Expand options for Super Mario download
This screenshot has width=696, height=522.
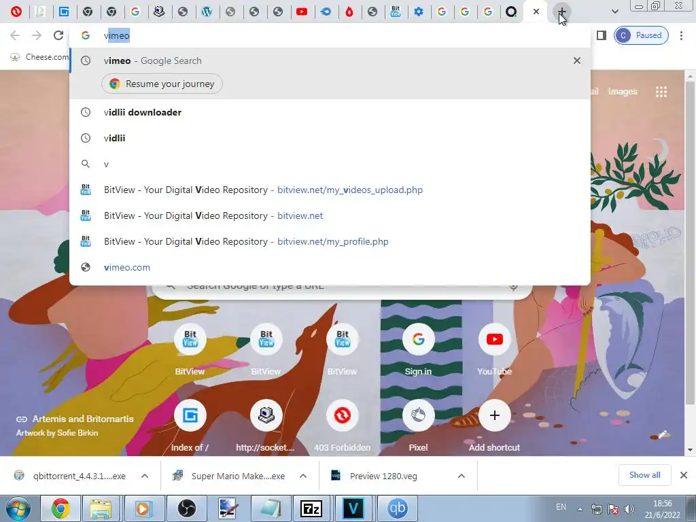pyautogui.click(x=303, y=476)
